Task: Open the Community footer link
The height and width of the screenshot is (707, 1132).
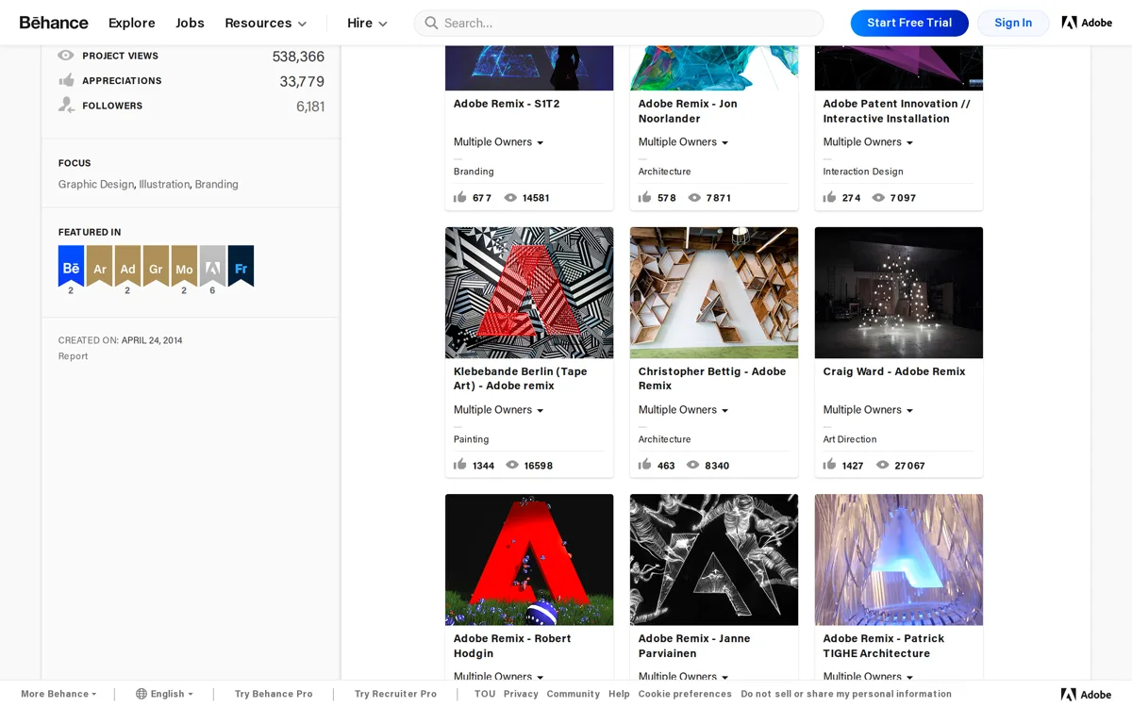Action: point(574,694)
